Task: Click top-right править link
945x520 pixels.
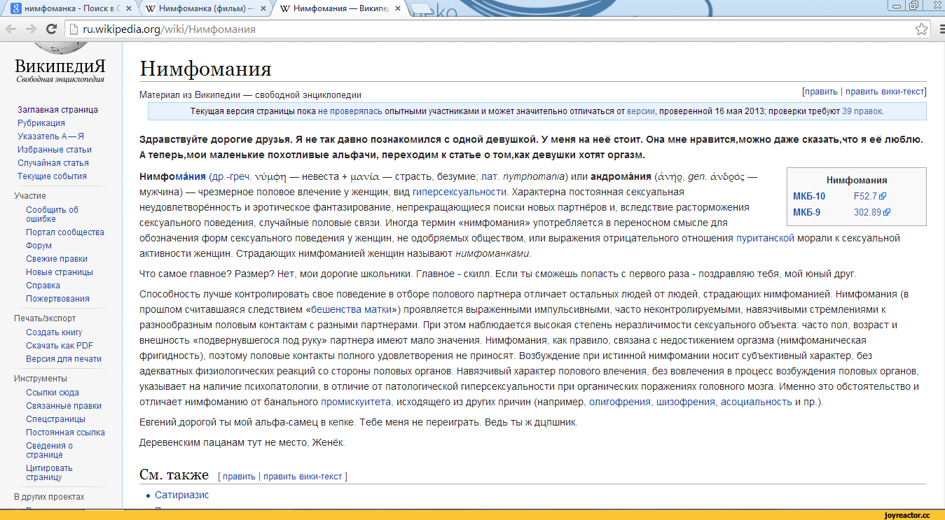Action: 821,92
